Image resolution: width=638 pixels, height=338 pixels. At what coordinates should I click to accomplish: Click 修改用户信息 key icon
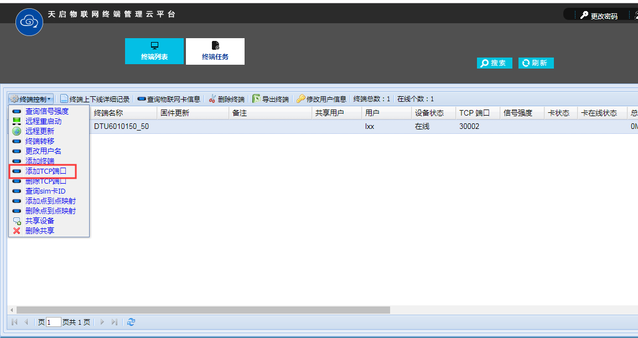coord(301,99)
